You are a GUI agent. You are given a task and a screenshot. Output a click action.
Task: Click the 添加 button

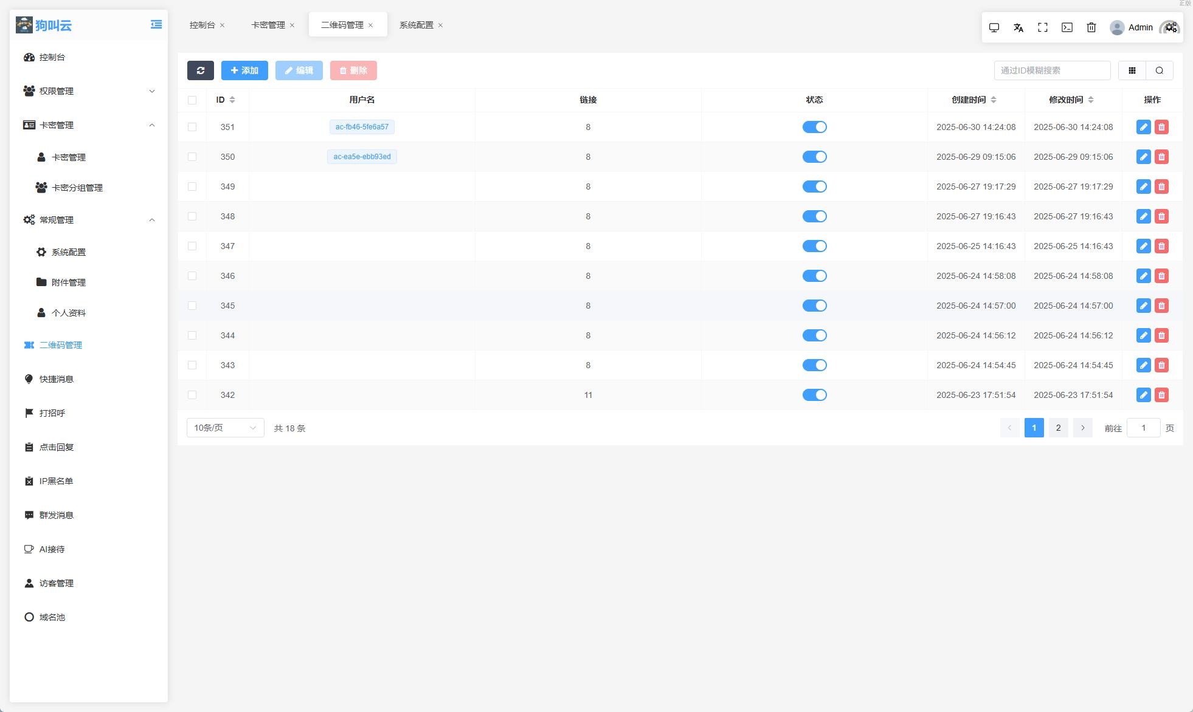point(244,70)
